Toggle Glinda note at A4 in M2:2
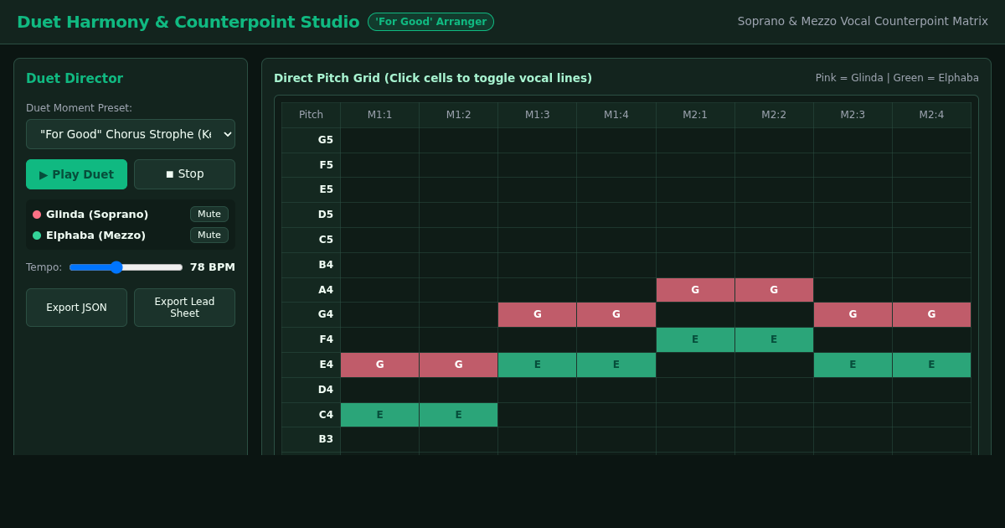 [774, 290]
